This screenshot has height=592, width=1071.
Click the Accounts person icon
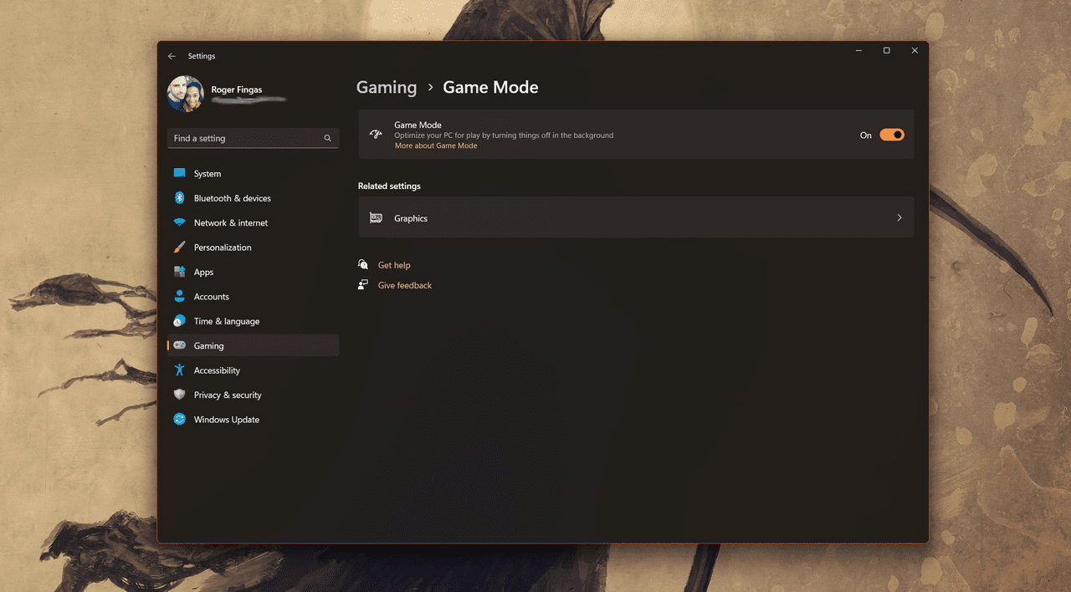point(179,297)
